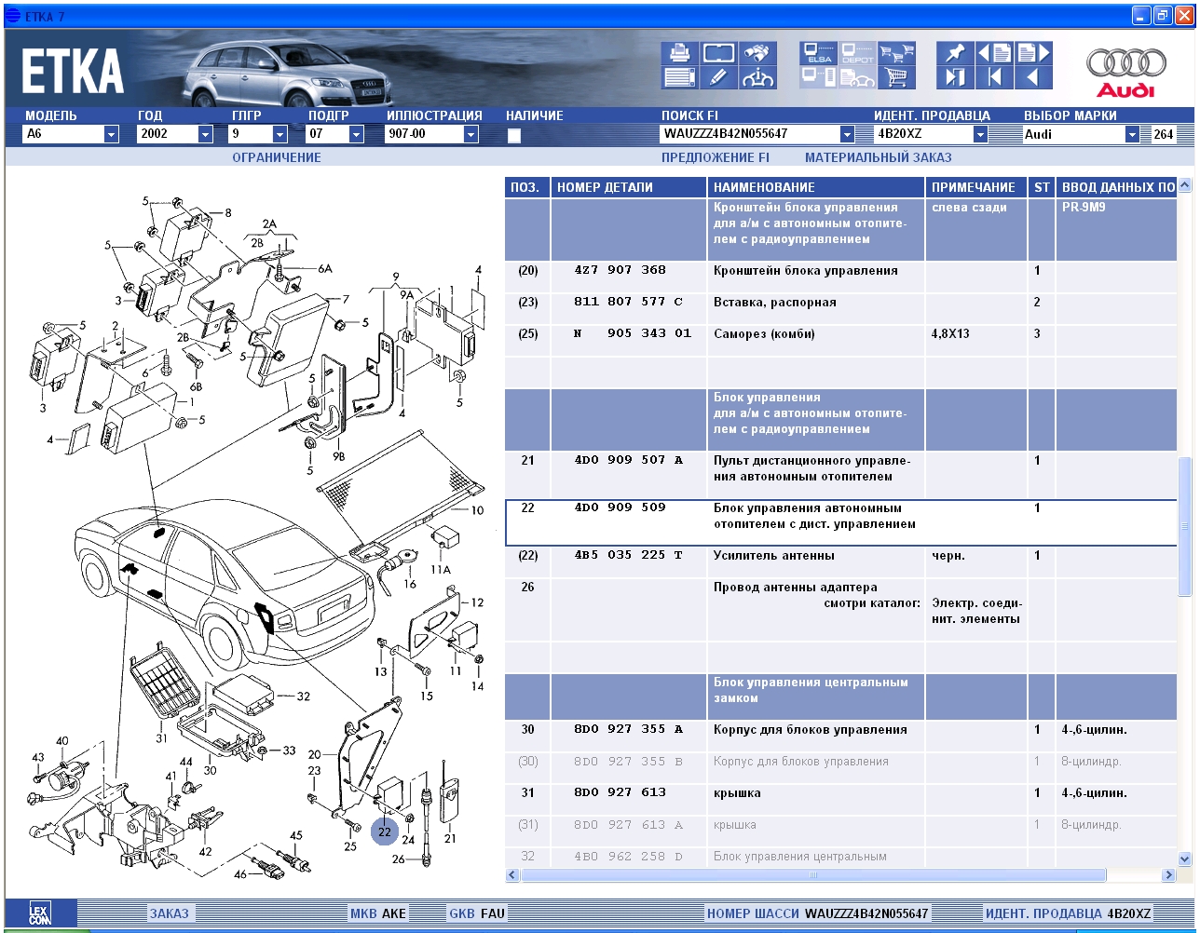1200x933 pixels.
Task: Expand the ГЛГР dropdown showing 9
Action: click(x=280, y=134)
